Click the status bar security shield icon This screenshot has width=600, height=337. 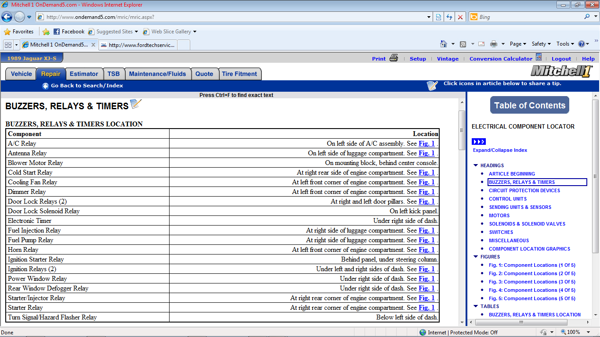tap(544, 332)
